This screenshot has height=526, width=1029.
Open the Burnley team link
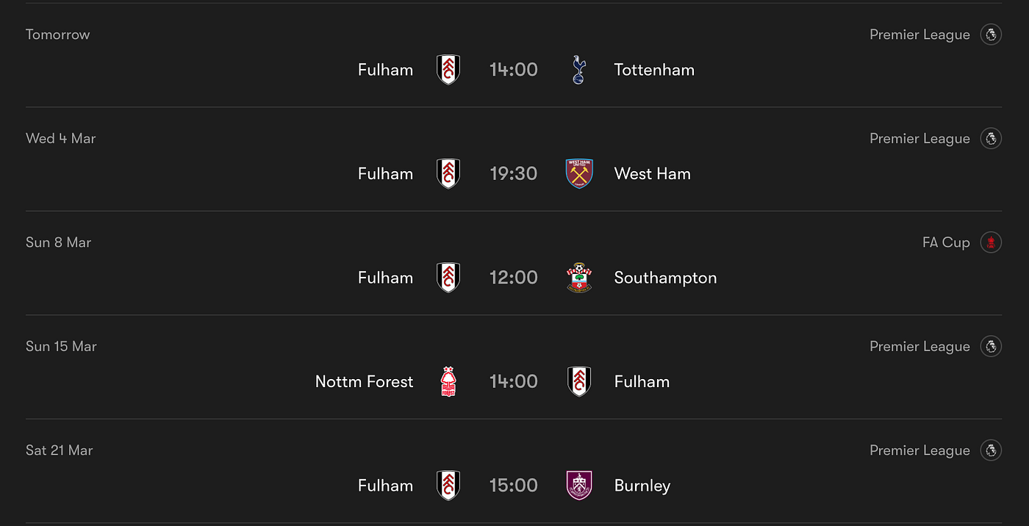coord(642,486)
